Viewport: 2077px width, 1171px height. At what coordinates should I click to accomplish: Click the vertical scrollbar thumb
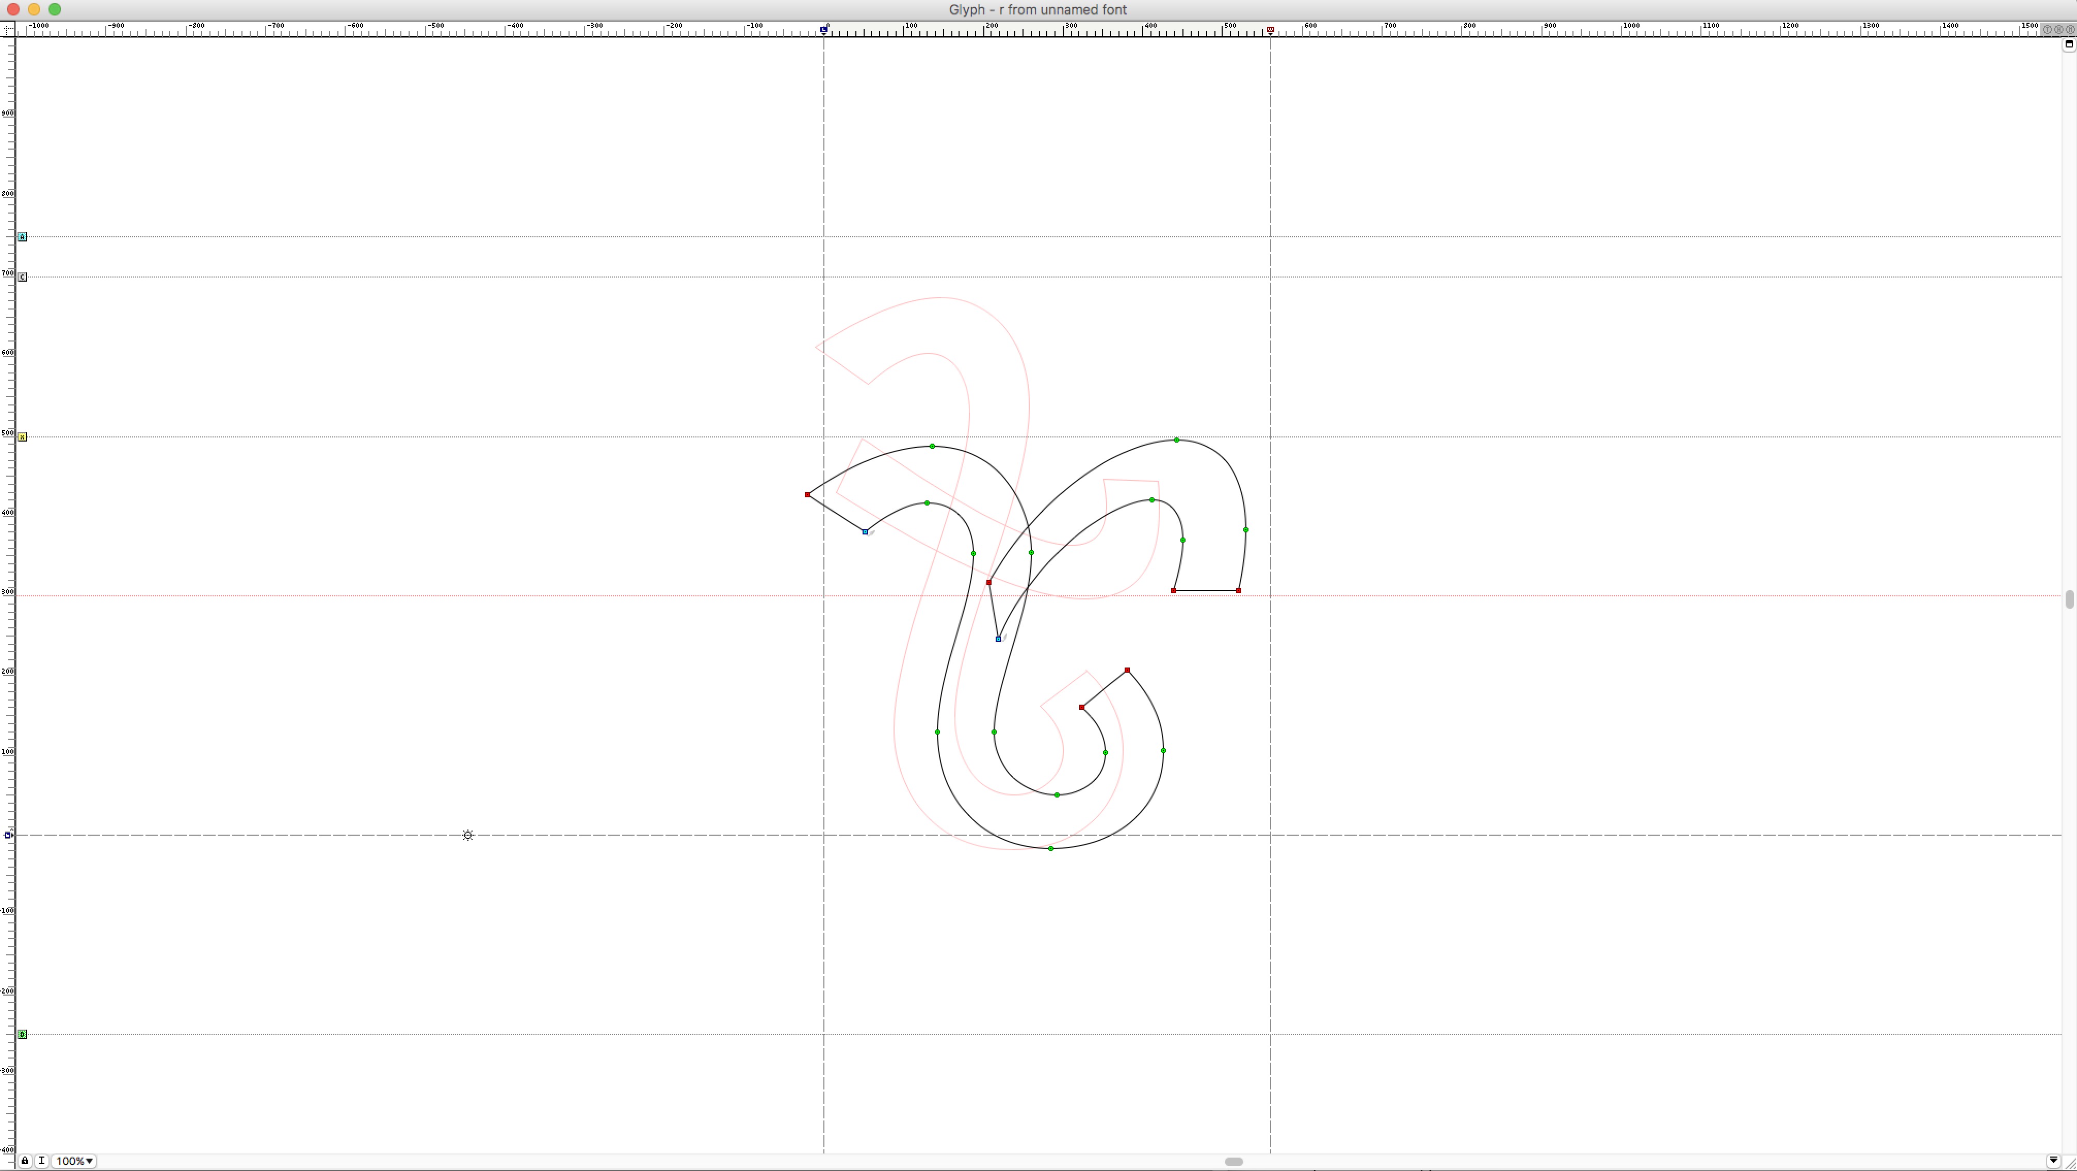coord(2069,599)
